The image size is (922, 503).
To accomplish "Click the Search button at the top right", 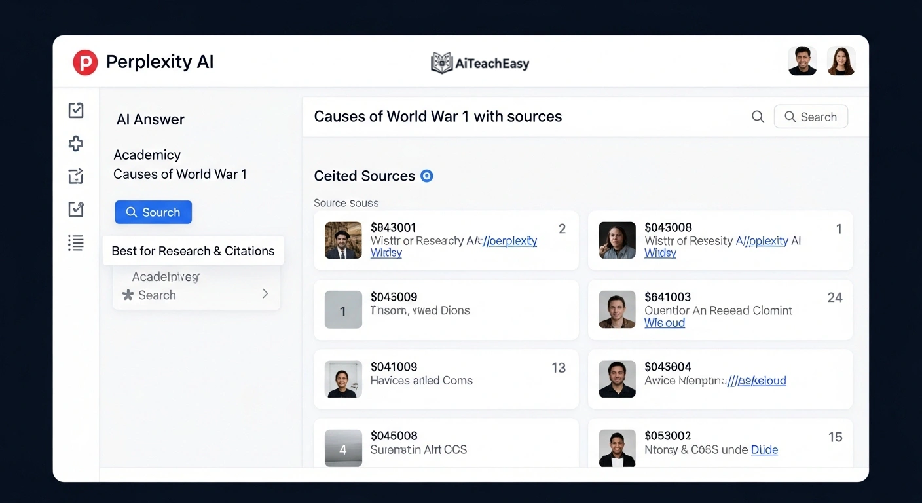I will [x=811, y=117].
